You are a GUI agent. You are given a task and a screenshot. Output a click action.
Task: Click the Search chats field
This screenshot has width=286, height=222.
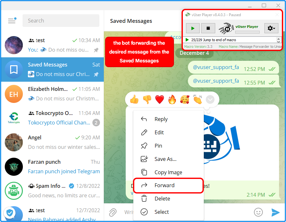(x=61, y=21)
